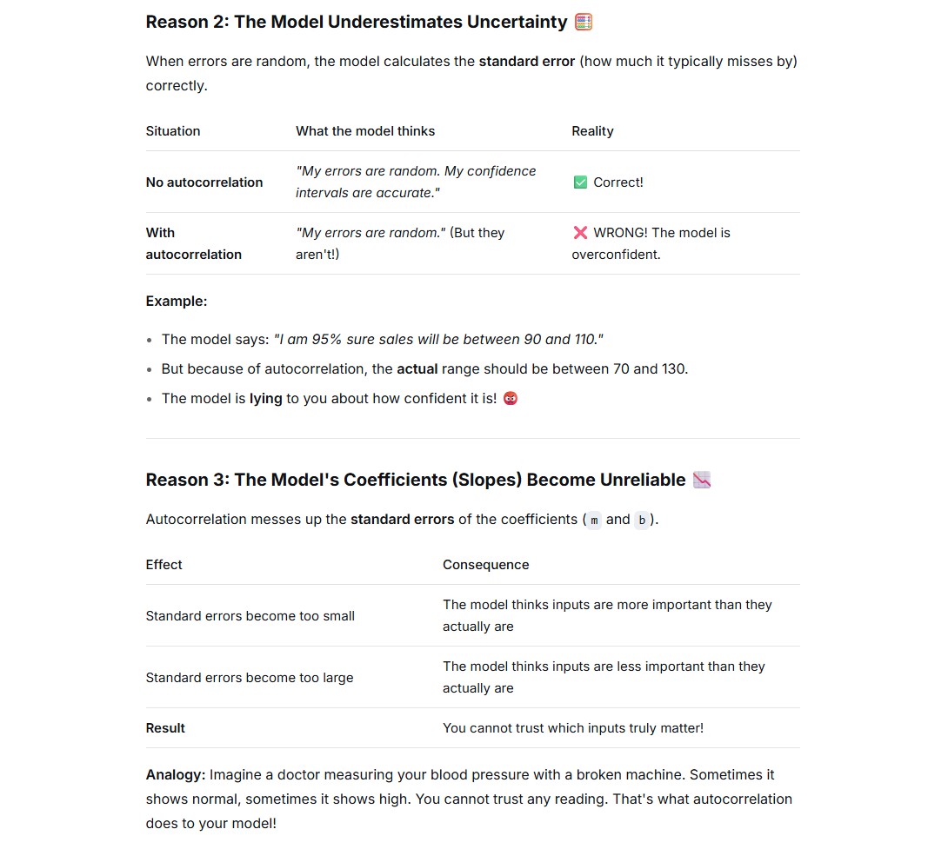Click the 'Reality' column header

click(592, 131)
